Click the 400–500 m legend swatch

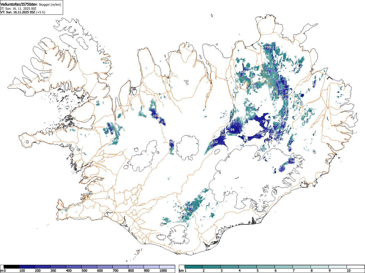pos(74,267)
